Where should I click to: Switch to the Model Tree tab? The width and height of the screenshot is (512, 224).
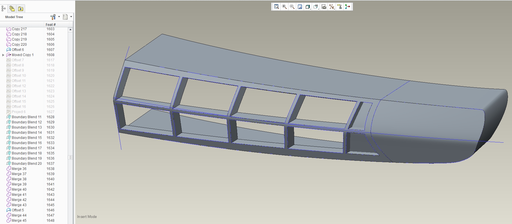tap(3, 9)
